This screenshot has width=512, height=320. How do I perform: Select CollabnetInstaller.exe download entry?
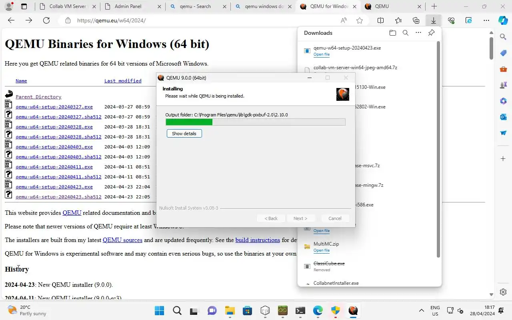click(x=336, y=283)
